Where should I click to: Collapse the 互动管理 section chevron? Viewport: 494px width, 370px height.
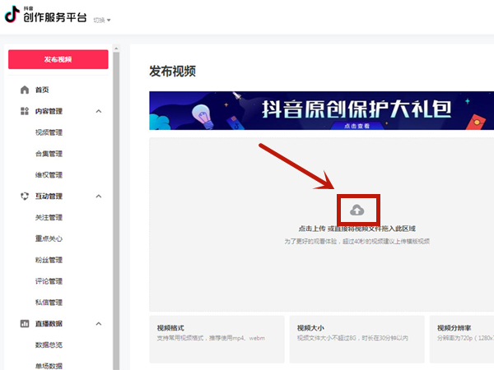coord(99,196)
